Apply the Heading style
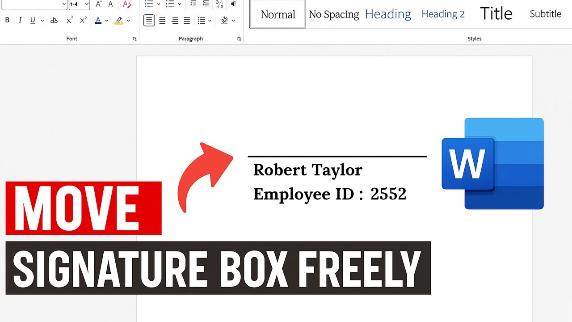572x322 pixels. click(x=388, y=14)
